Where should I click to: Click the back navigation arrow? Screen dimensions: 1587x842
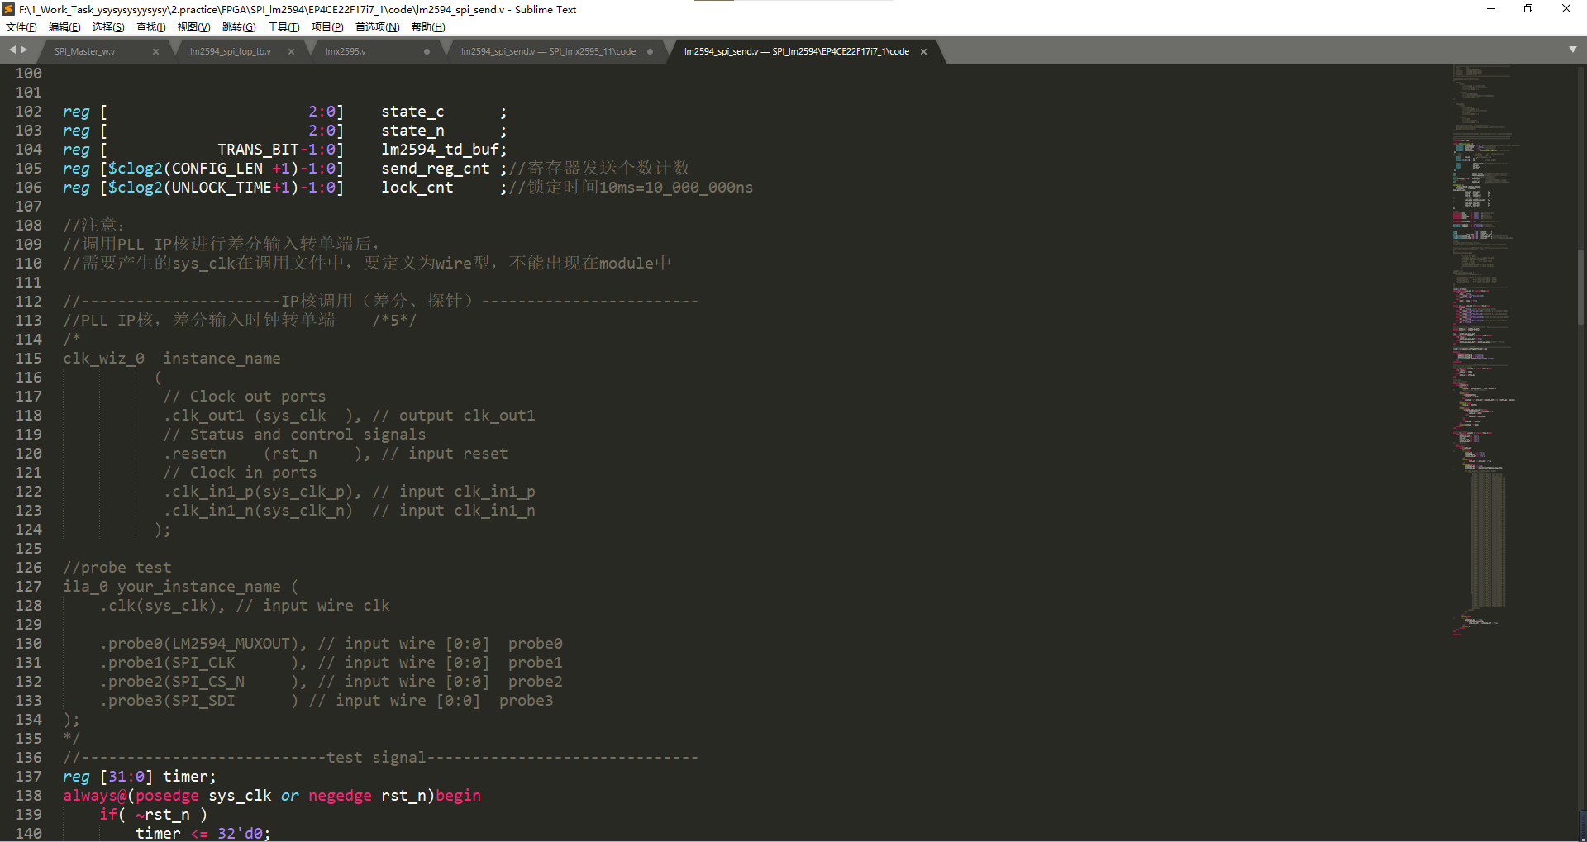click(x=12, y=50)
